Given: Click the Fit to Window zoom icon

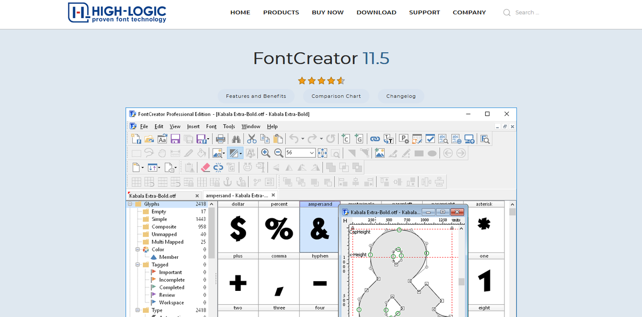Looking at the screenshot, I should coord(323,153).
